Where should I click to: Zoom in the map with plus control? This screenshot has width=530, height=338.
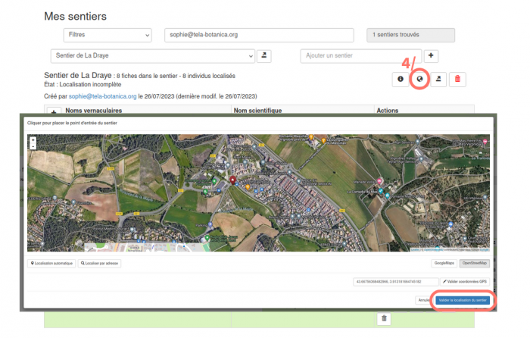[x=33, y=139]
